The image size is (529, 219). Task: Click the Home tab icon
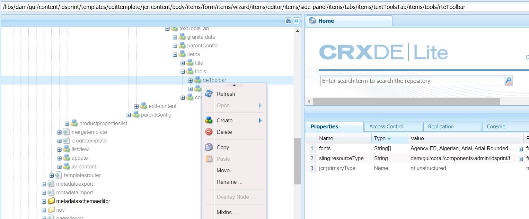[312, 20]
